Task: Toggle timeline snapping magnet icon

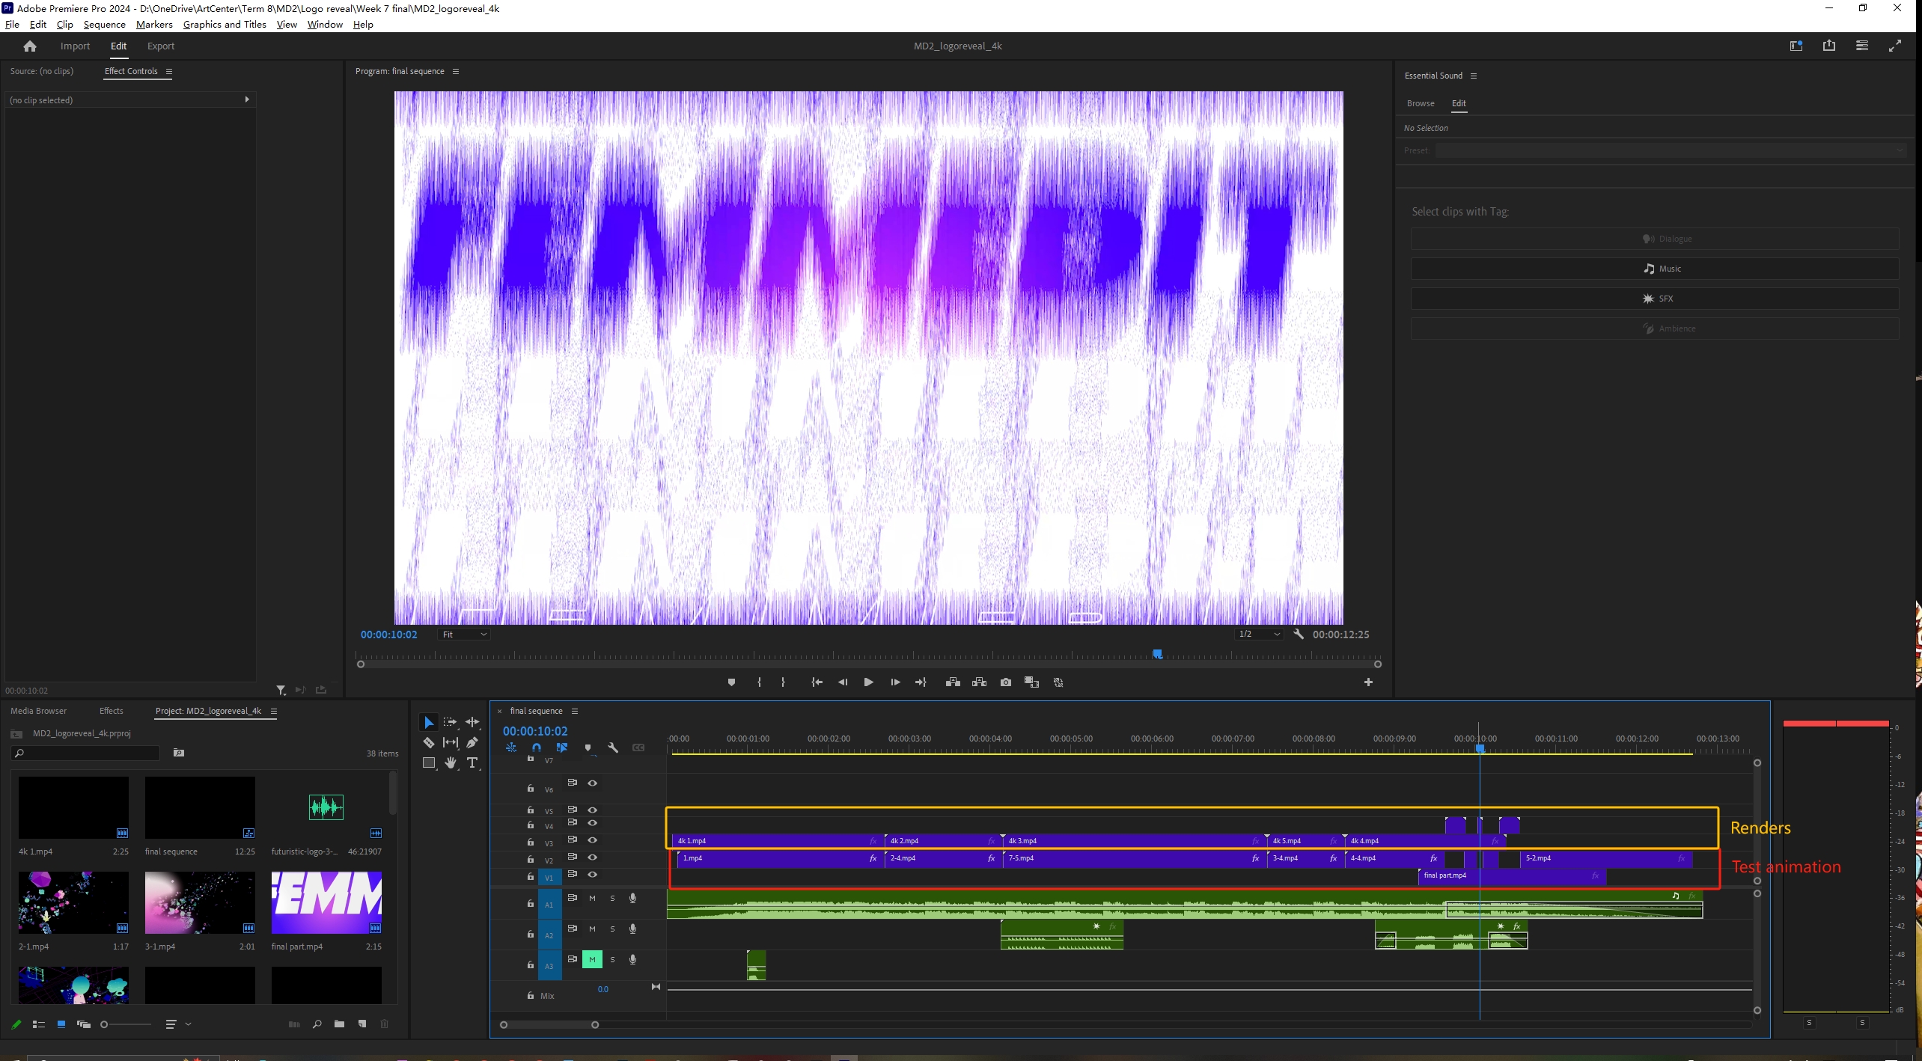Action: point(536,747)
